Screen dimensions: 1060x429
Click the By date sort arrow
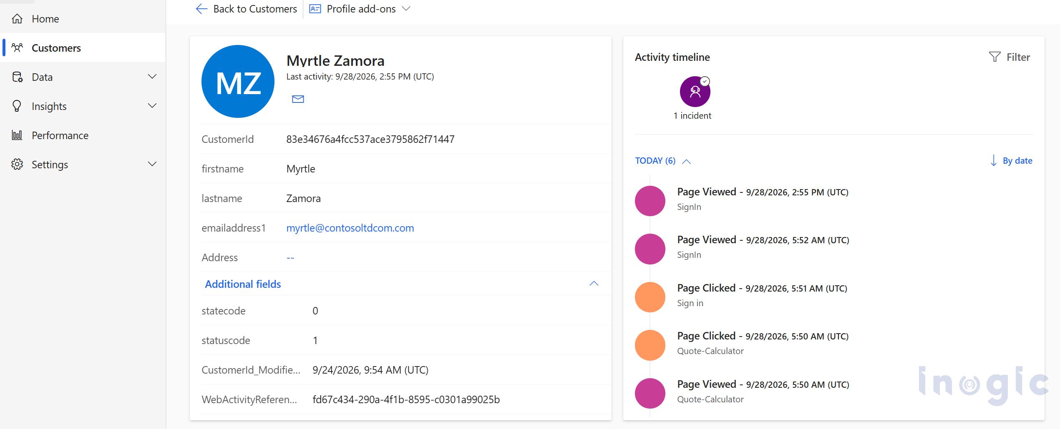coord(993,160)
